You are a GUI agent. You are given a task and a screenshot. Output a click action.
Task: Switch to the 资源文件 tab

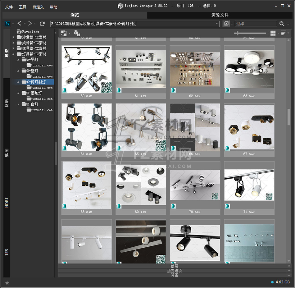pos(220,15)
